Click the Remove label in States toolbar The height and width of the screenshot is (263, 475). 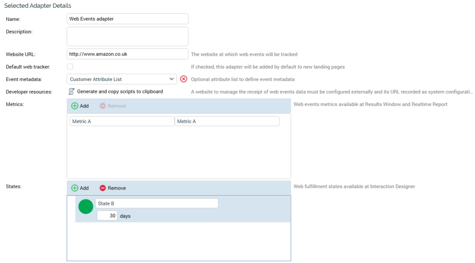pos(117,188)
